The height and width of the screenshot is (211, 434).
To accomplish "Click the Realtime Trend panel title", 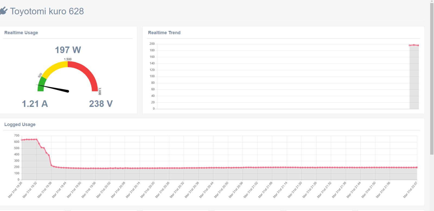I will [164, 33].
